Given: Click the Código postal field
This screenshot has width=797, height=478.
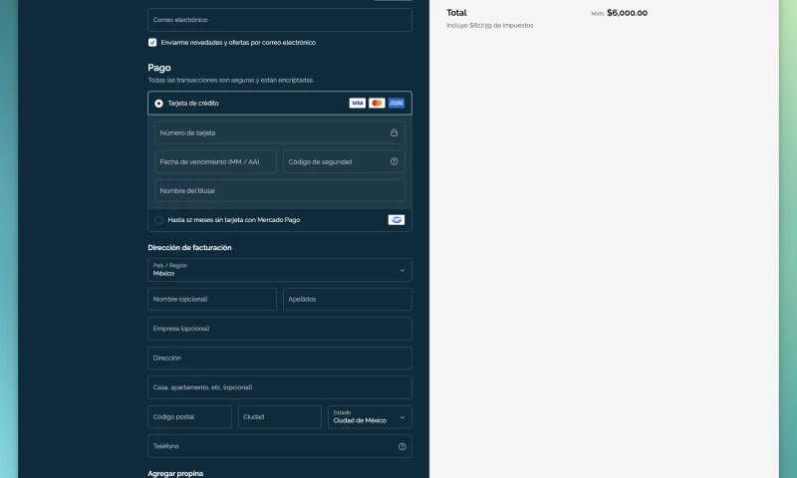Looking at the screenshot, I should (x=189, y=417).
